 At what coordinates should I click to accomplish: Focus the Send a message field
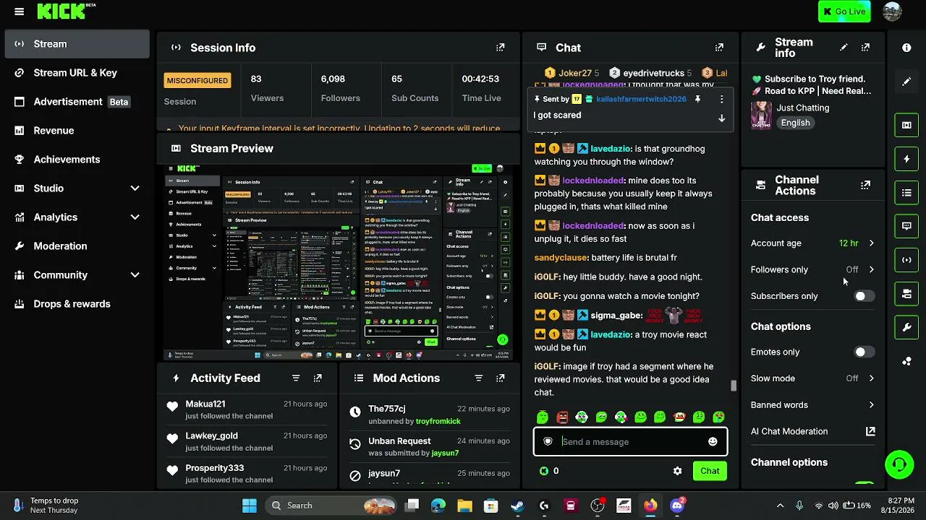(630, 441)
